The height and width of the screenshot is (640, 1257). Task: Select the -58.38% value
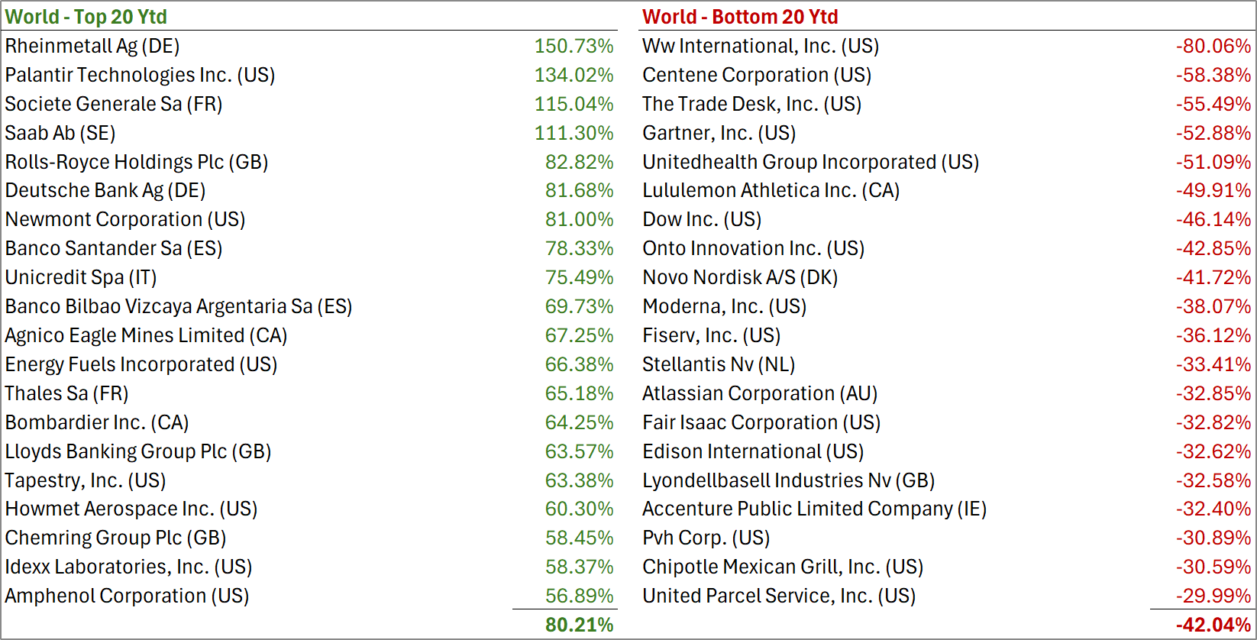pyautogui.click(x=1213, y=75)
